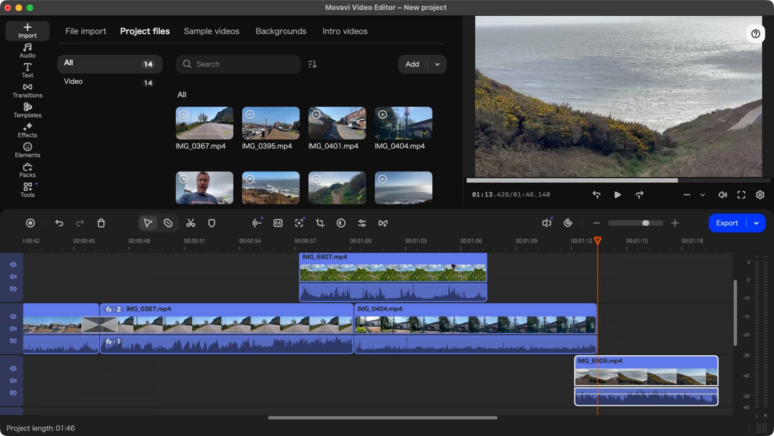Click the Add media button
The height and width of the screenshot is (436, 774).
tap(412, 64)
